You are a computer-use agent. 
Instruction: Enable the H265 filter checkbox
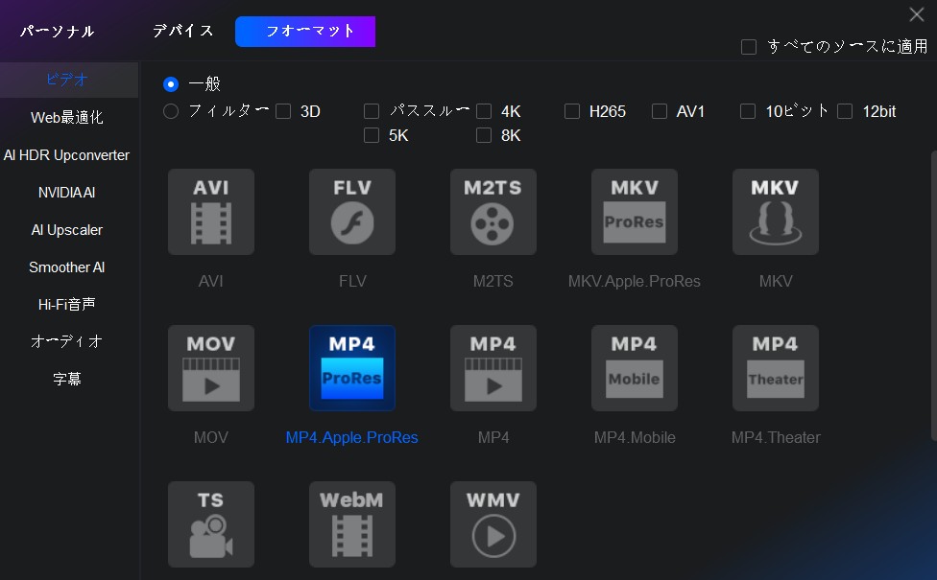pos(572,111)
